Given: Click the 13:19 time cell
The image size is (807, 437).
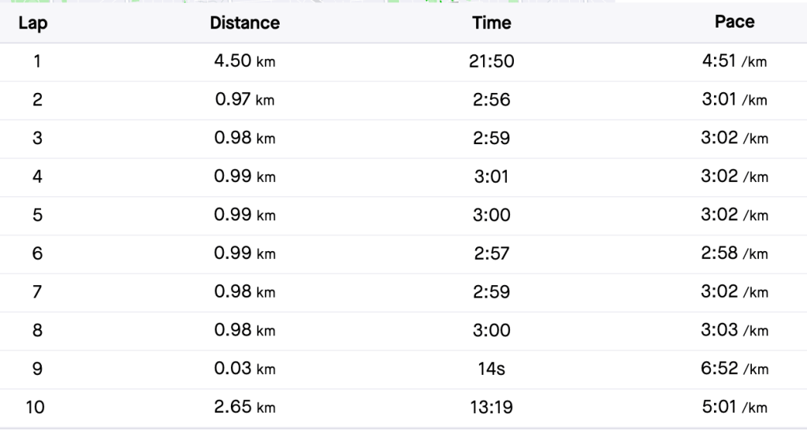Looking at the screenshot, I should pyautogui.click(x=492, y=407).
